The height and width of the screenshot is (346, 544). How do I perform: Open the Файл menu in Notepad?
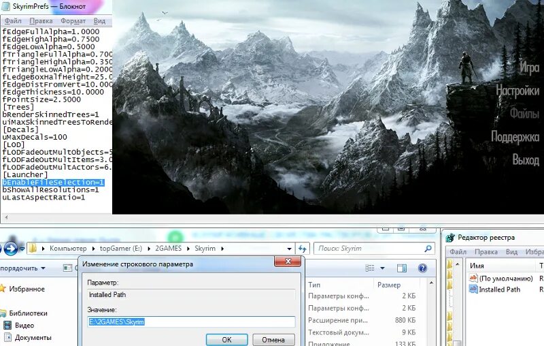[13, 21]
